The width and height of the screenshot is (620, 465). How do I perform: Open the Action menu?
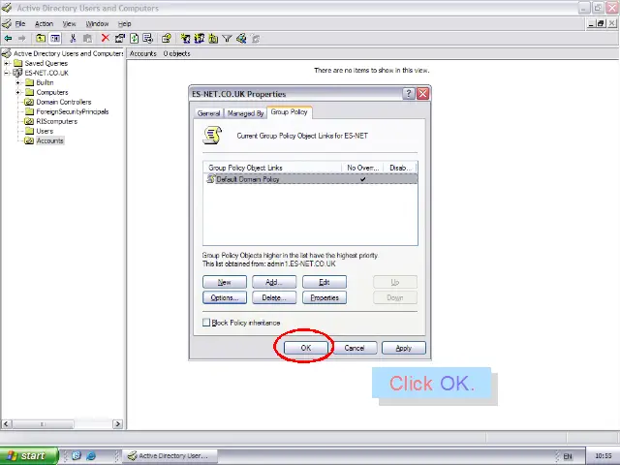(x=44, y=23)
